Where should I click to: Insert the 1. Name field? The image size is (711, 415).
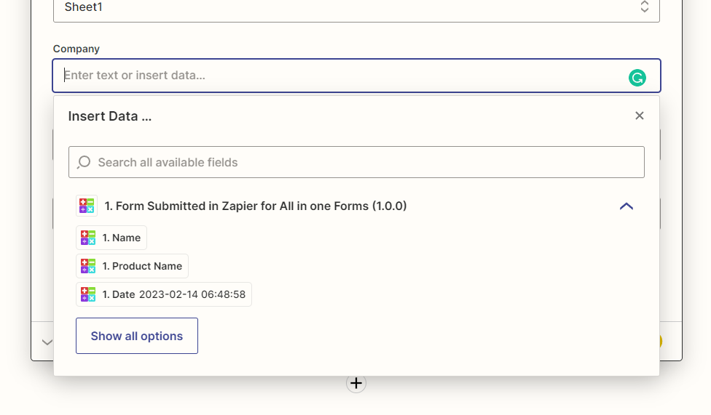pos(111,238)
